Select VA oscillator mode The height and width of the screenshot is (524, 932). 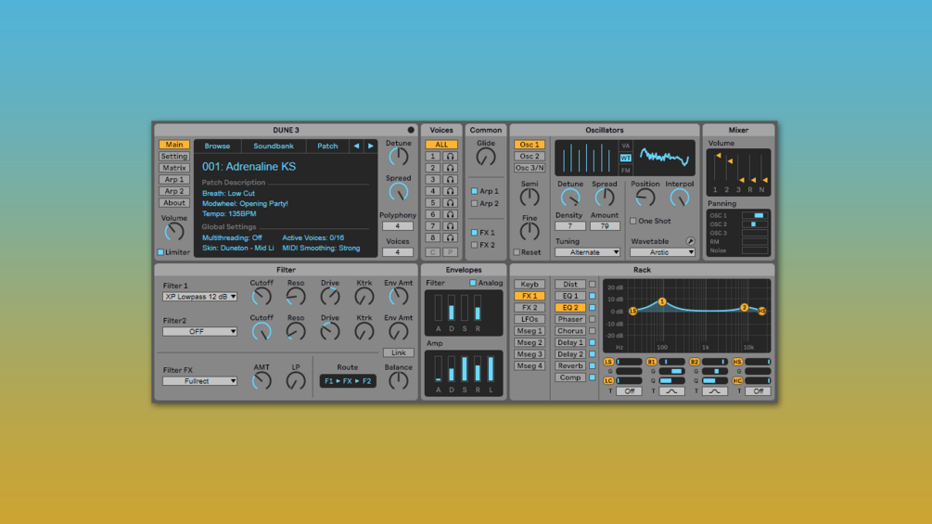[x=625, y=146]
